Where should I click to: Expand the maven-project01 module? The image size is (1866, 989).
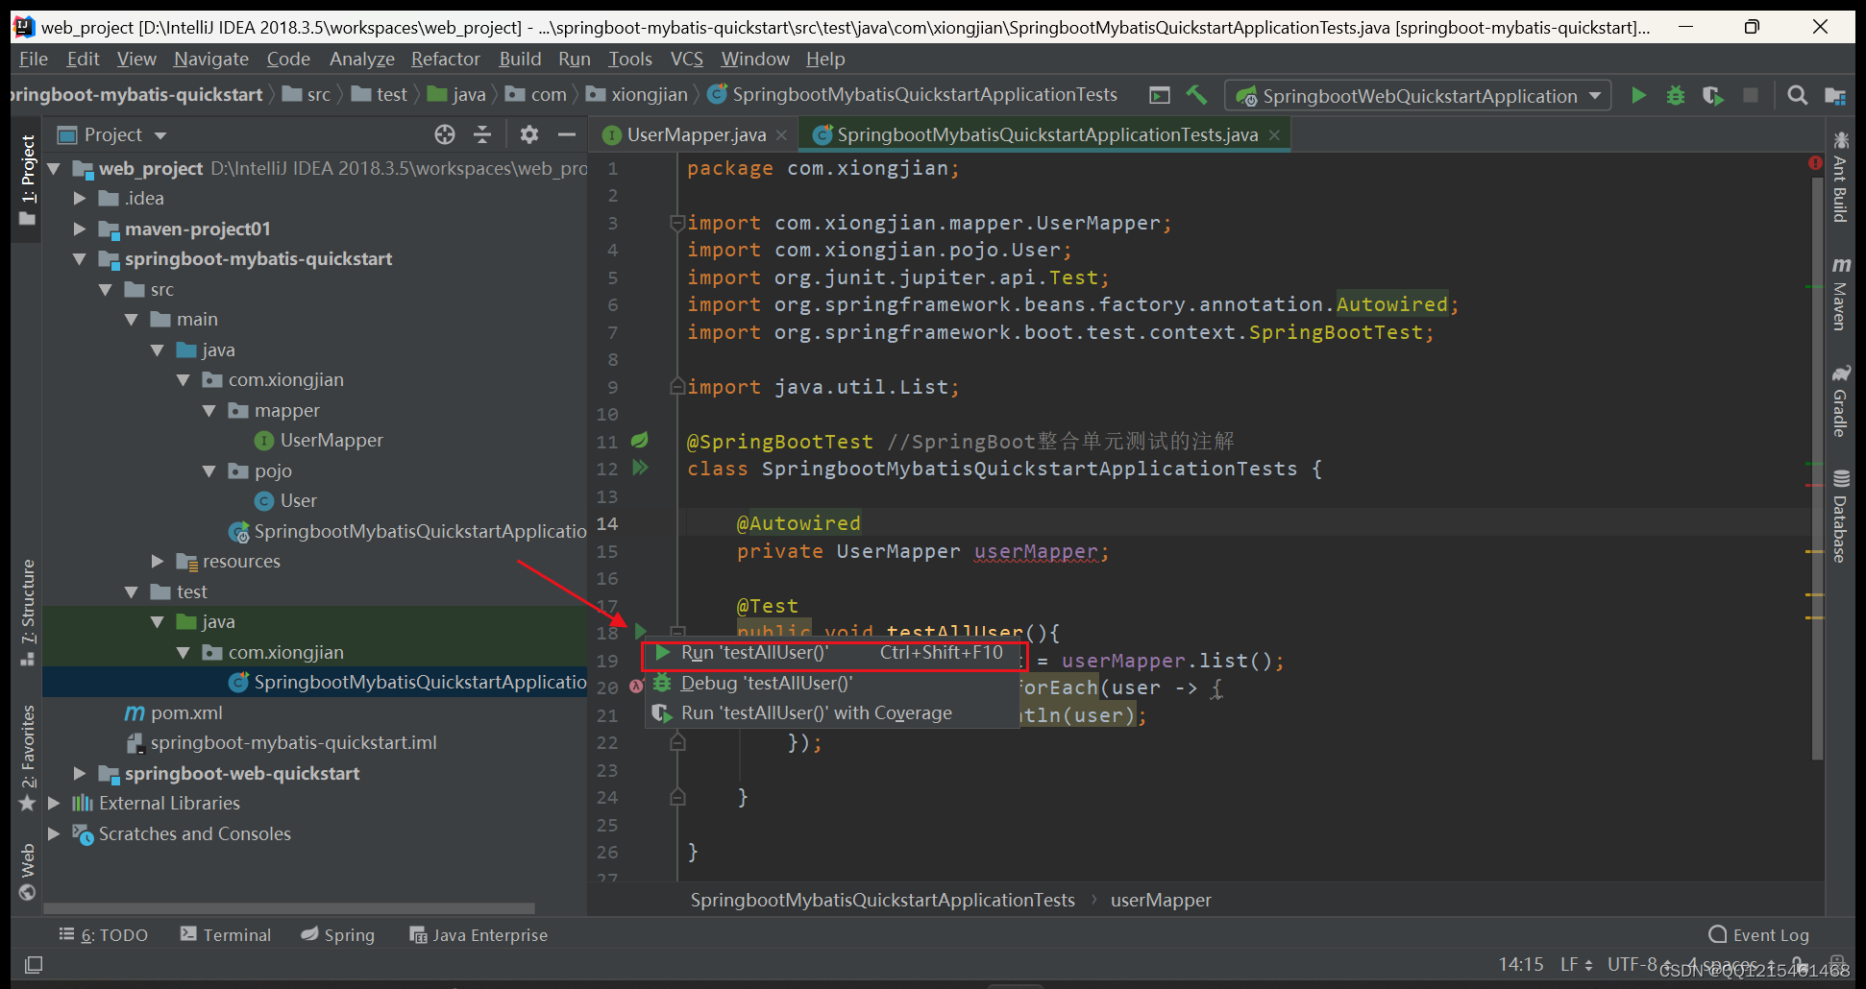click(x=80, y=229)
